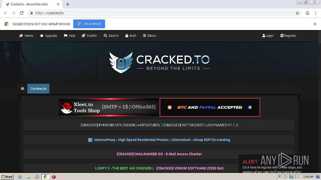
Task: Open File Explorer from the taskbar
Action: pyautogui.click(x=28, y=177)
